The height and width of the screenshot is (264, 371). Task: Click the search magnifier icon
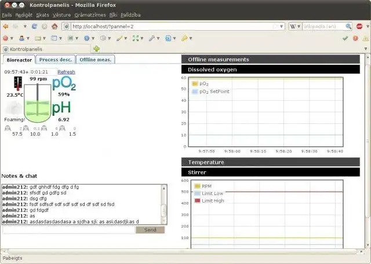click(x=348, y=27)
